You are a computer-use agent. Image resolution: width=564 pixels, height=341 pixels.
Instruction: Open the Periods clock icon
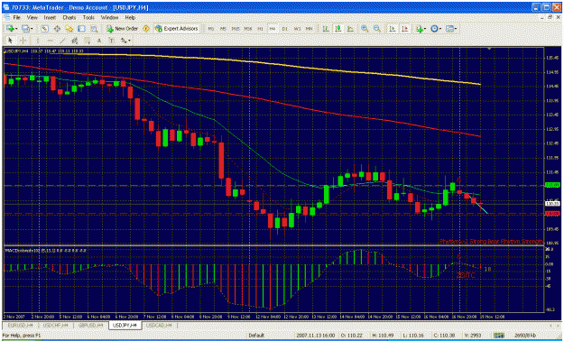click(x=435, y=29)
